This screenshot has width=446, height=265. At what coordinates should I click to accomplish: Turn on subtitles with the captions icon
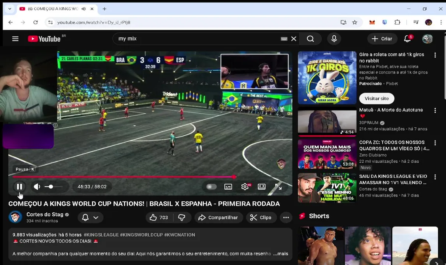coord(228,187)
